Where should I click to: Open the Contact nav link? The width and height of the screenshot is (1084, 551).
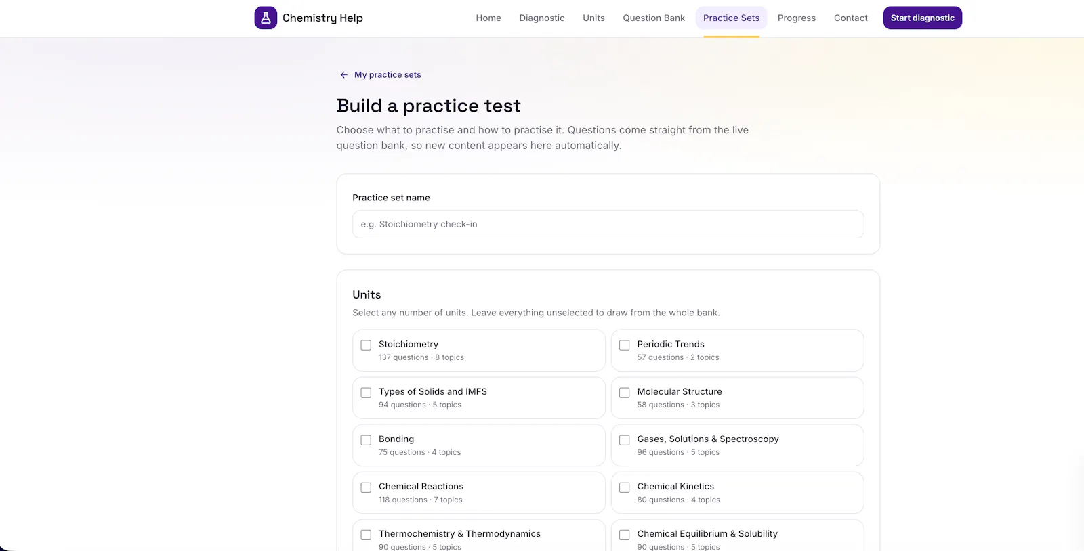tap(851, 18)
